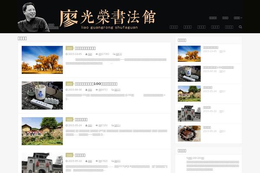Open sidebar post title containing 100
The image size is (260, 173).
point(218,67)
